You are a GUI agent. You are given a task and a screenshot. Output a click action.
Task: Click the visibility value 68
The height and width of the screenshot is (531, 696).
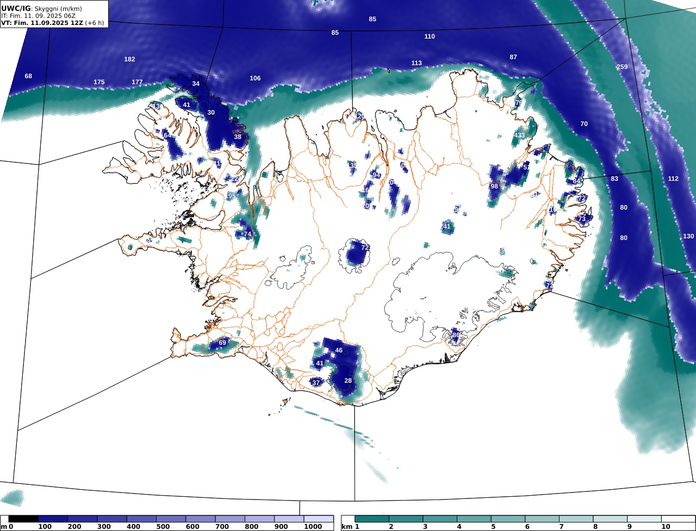(x=28, y=76)
